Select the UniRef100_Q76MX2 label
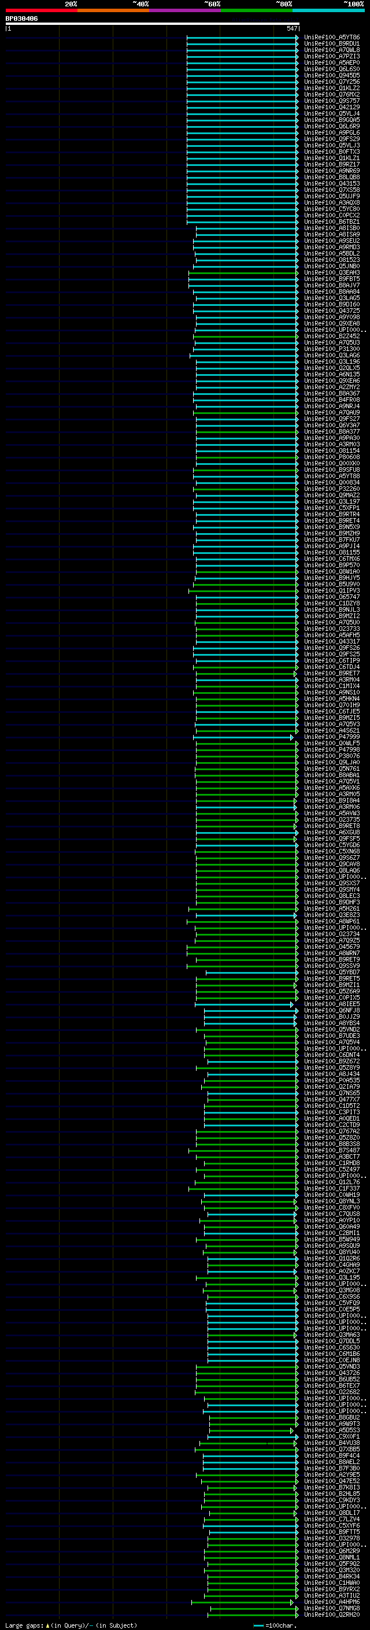The width and height of the screenshot is (370, 1630). [331, 94]
